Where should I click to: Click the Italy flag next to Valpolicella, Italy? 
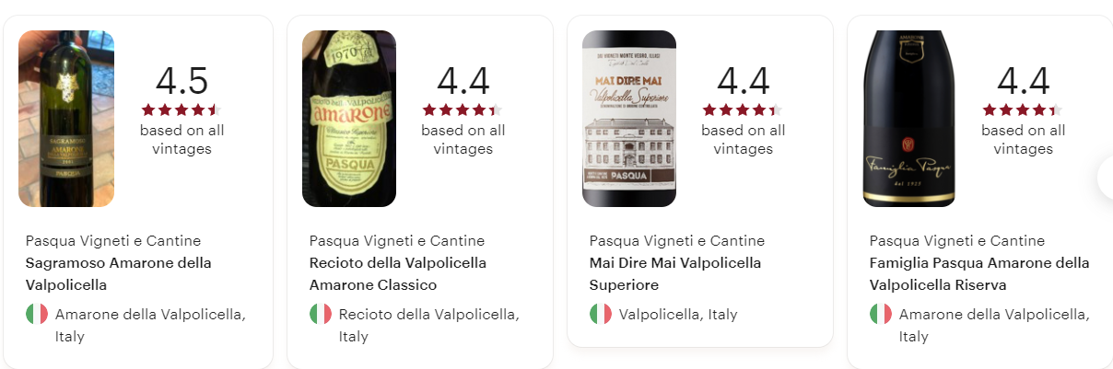pos(601,315)
